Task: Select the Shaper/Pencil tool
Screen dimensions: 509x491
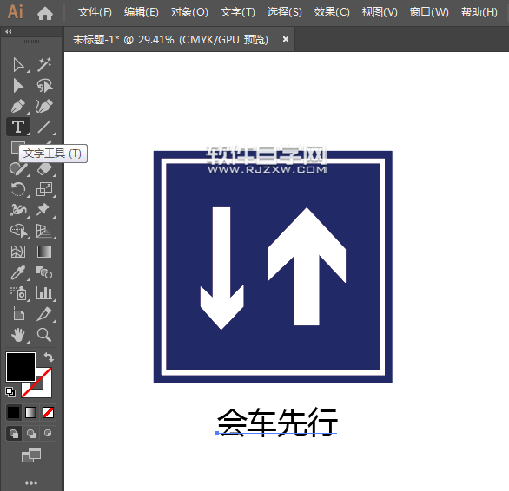Action: (18, 169)
